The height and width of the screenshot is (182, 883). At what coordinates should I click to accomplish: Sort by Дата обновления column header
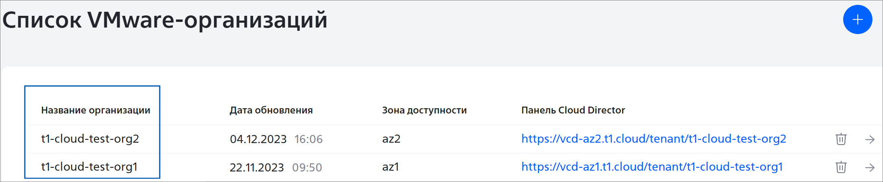(x=271, y=110)
